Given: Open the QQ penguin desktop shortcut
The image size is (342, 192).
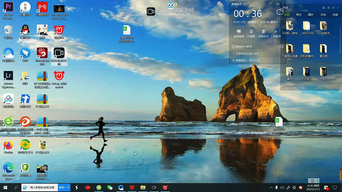Looking at the screenshot, I should (25, 32).
